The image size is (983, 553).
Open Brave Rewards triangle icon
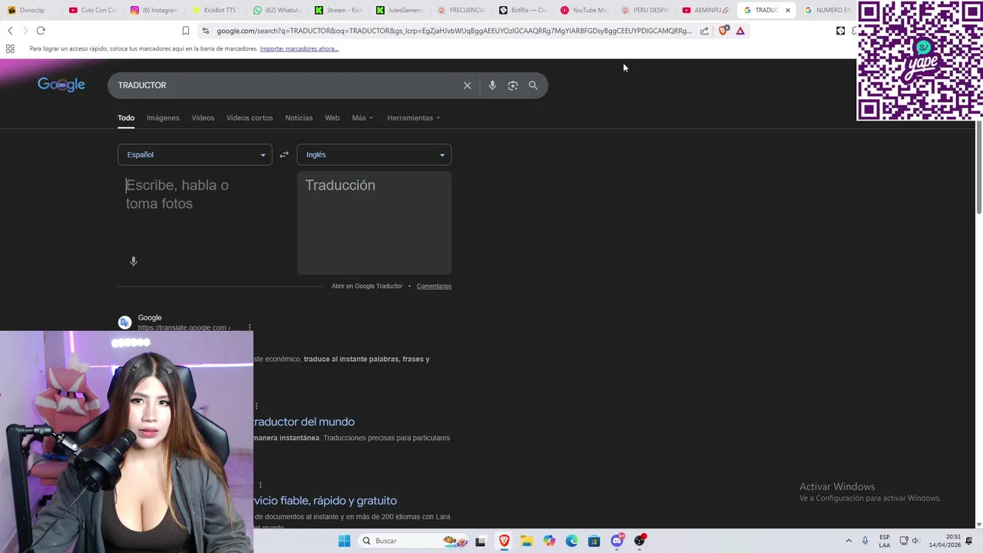[740, 31]
